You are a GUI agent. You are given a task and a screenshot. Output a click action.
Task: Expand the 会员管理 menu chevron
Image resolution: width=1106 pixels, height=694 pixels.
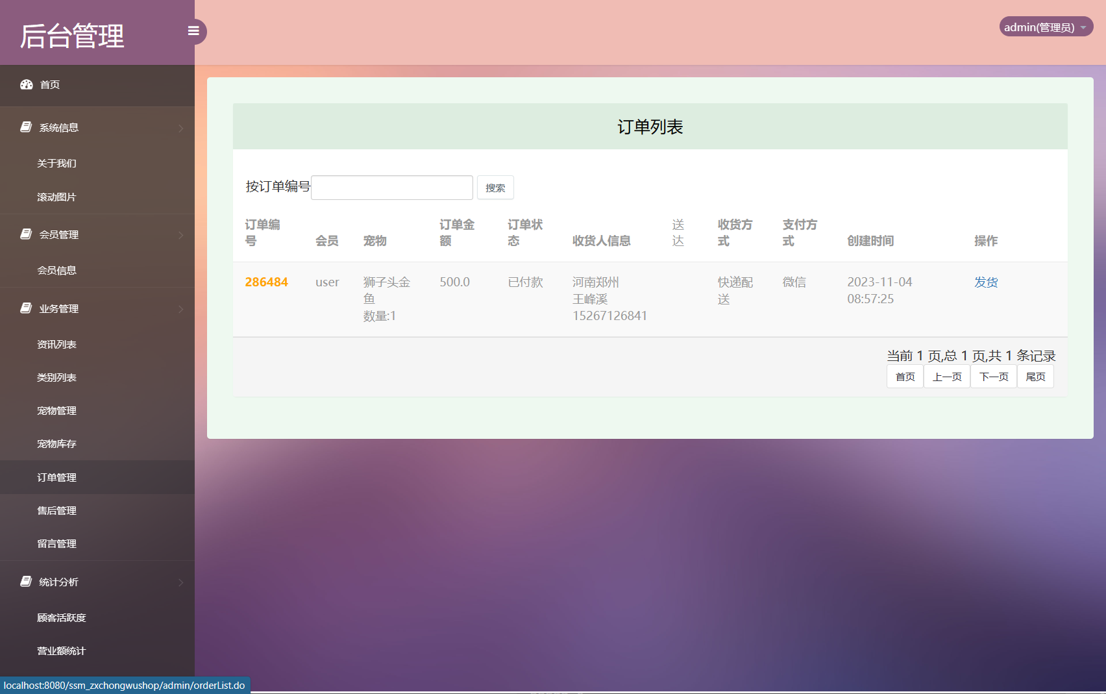[x=181, y=235]
